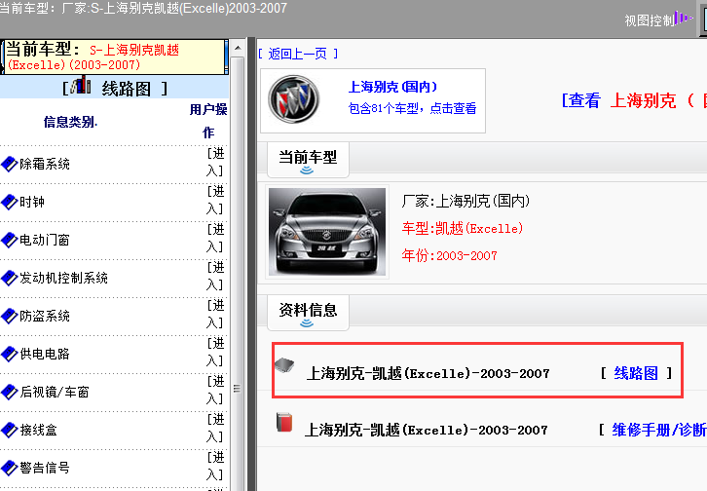
Task: Click the book icon beside 接线盒
Action: tap(9, 430)
